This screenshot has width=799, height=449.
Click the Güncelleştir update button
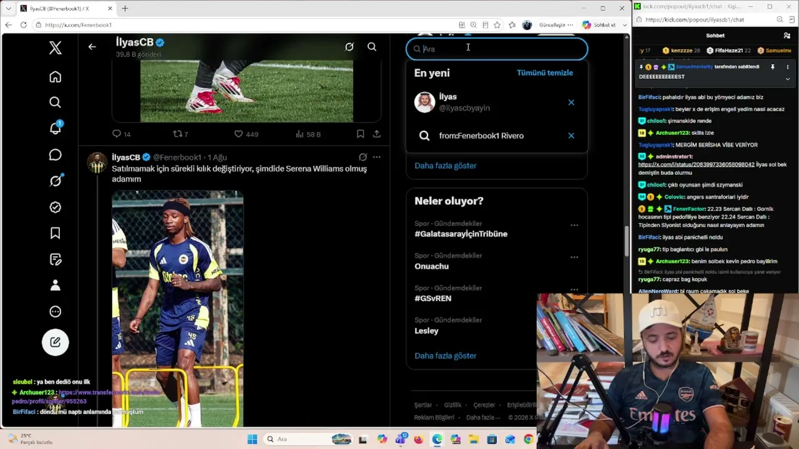click(x=555, y=25)
